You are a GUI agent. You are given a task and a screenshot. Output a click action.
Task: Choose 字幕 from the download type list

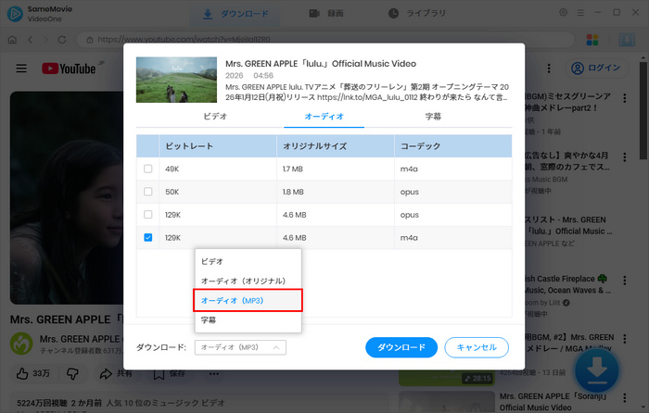(248, 320)
